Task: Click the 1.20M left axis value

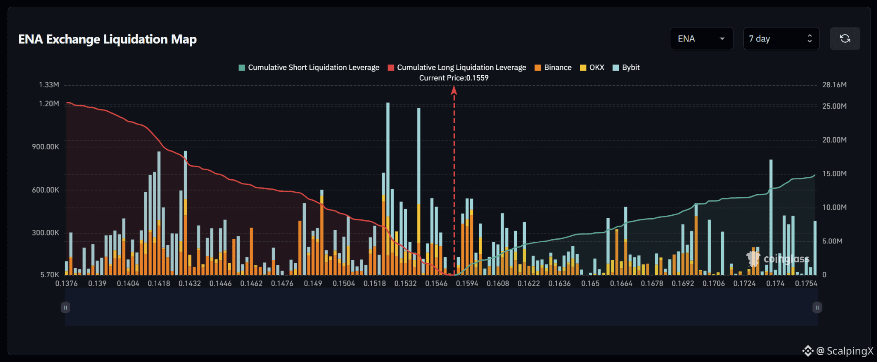Action: click(49, 104)
